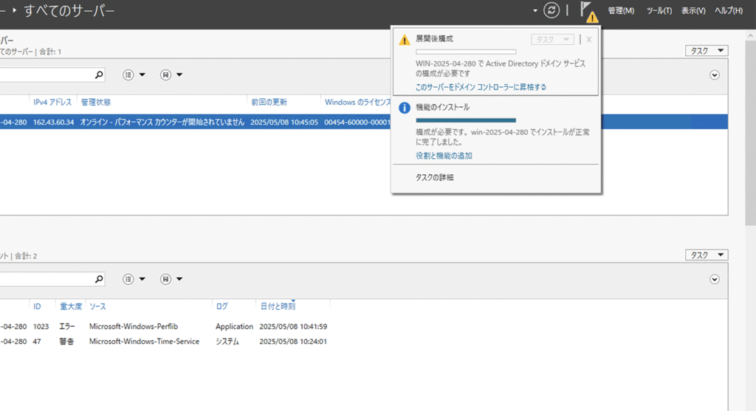
Task: Sort events by 重大度 column header
Action: click(71, 306)
